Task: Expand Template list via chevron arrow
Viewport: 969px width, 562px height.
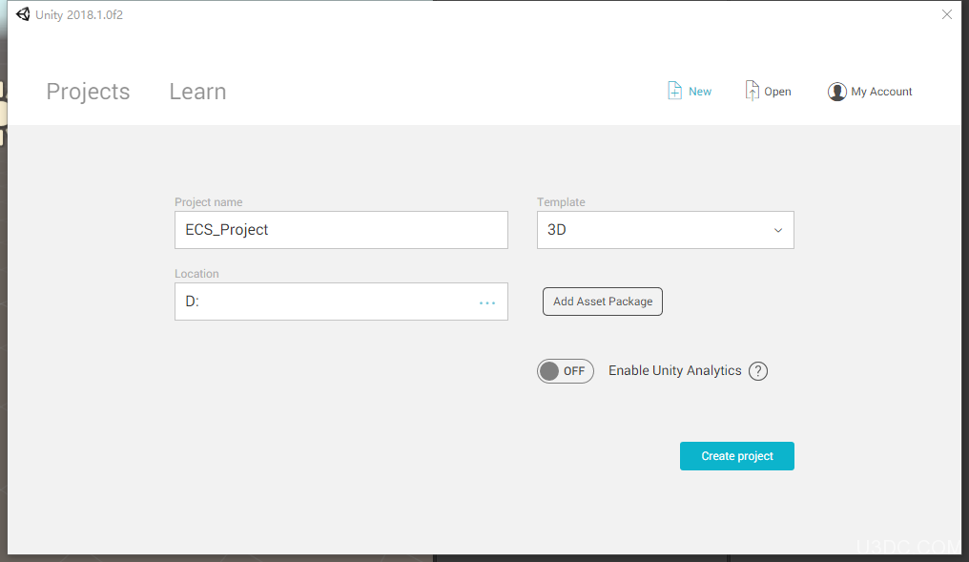Action: pyautogui.click(x=778, y=231)
